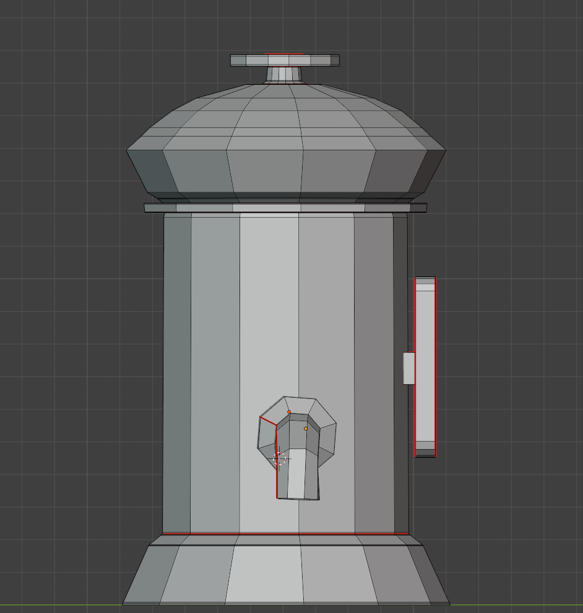This screenshot has height=613, width=583.
Task: Select the bottom cap segment of the side handle
Action: (x=425, y=450)
